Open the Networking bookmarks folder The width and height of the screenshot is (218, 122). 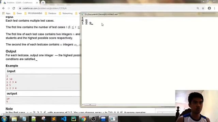(66, 13)
